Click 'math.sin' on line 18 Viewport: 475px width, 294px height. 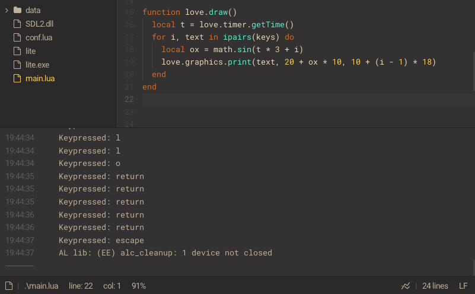(232, 49)
